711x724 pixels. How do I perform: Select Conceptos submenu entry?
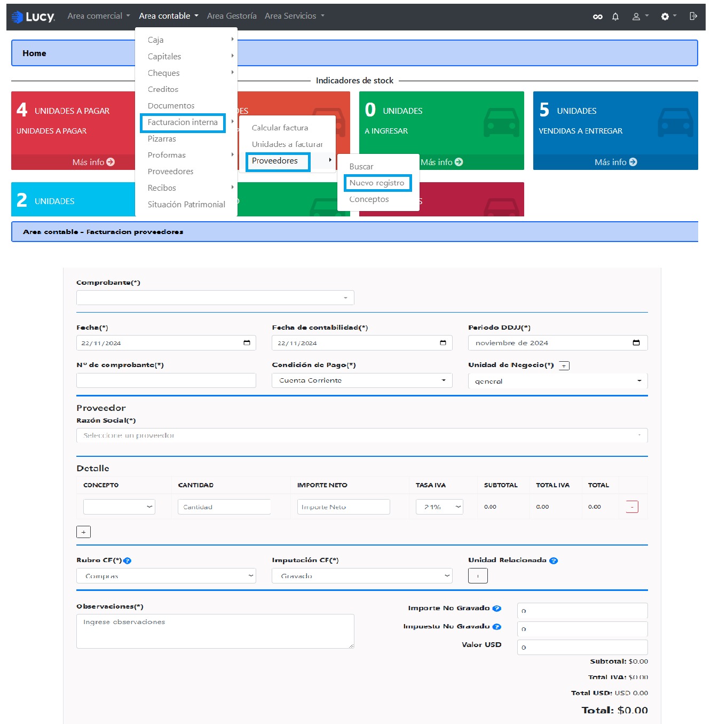[x=378, y=199]
